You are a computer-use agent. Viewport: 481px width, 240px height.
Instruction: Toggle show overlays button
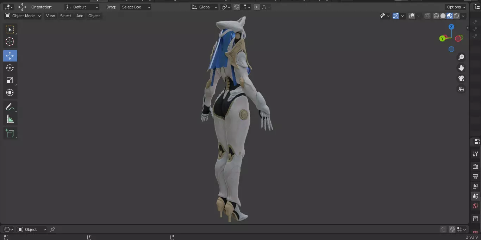tap(411, 16)
